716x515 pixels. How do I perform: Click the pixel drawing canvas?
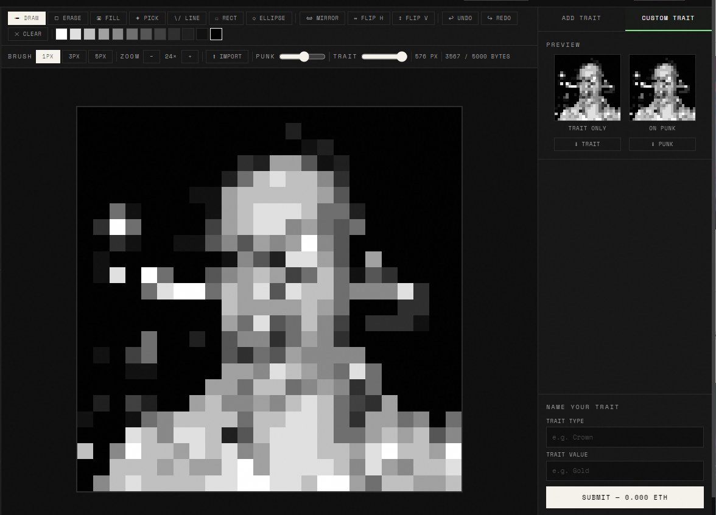[x=269, y=299]
